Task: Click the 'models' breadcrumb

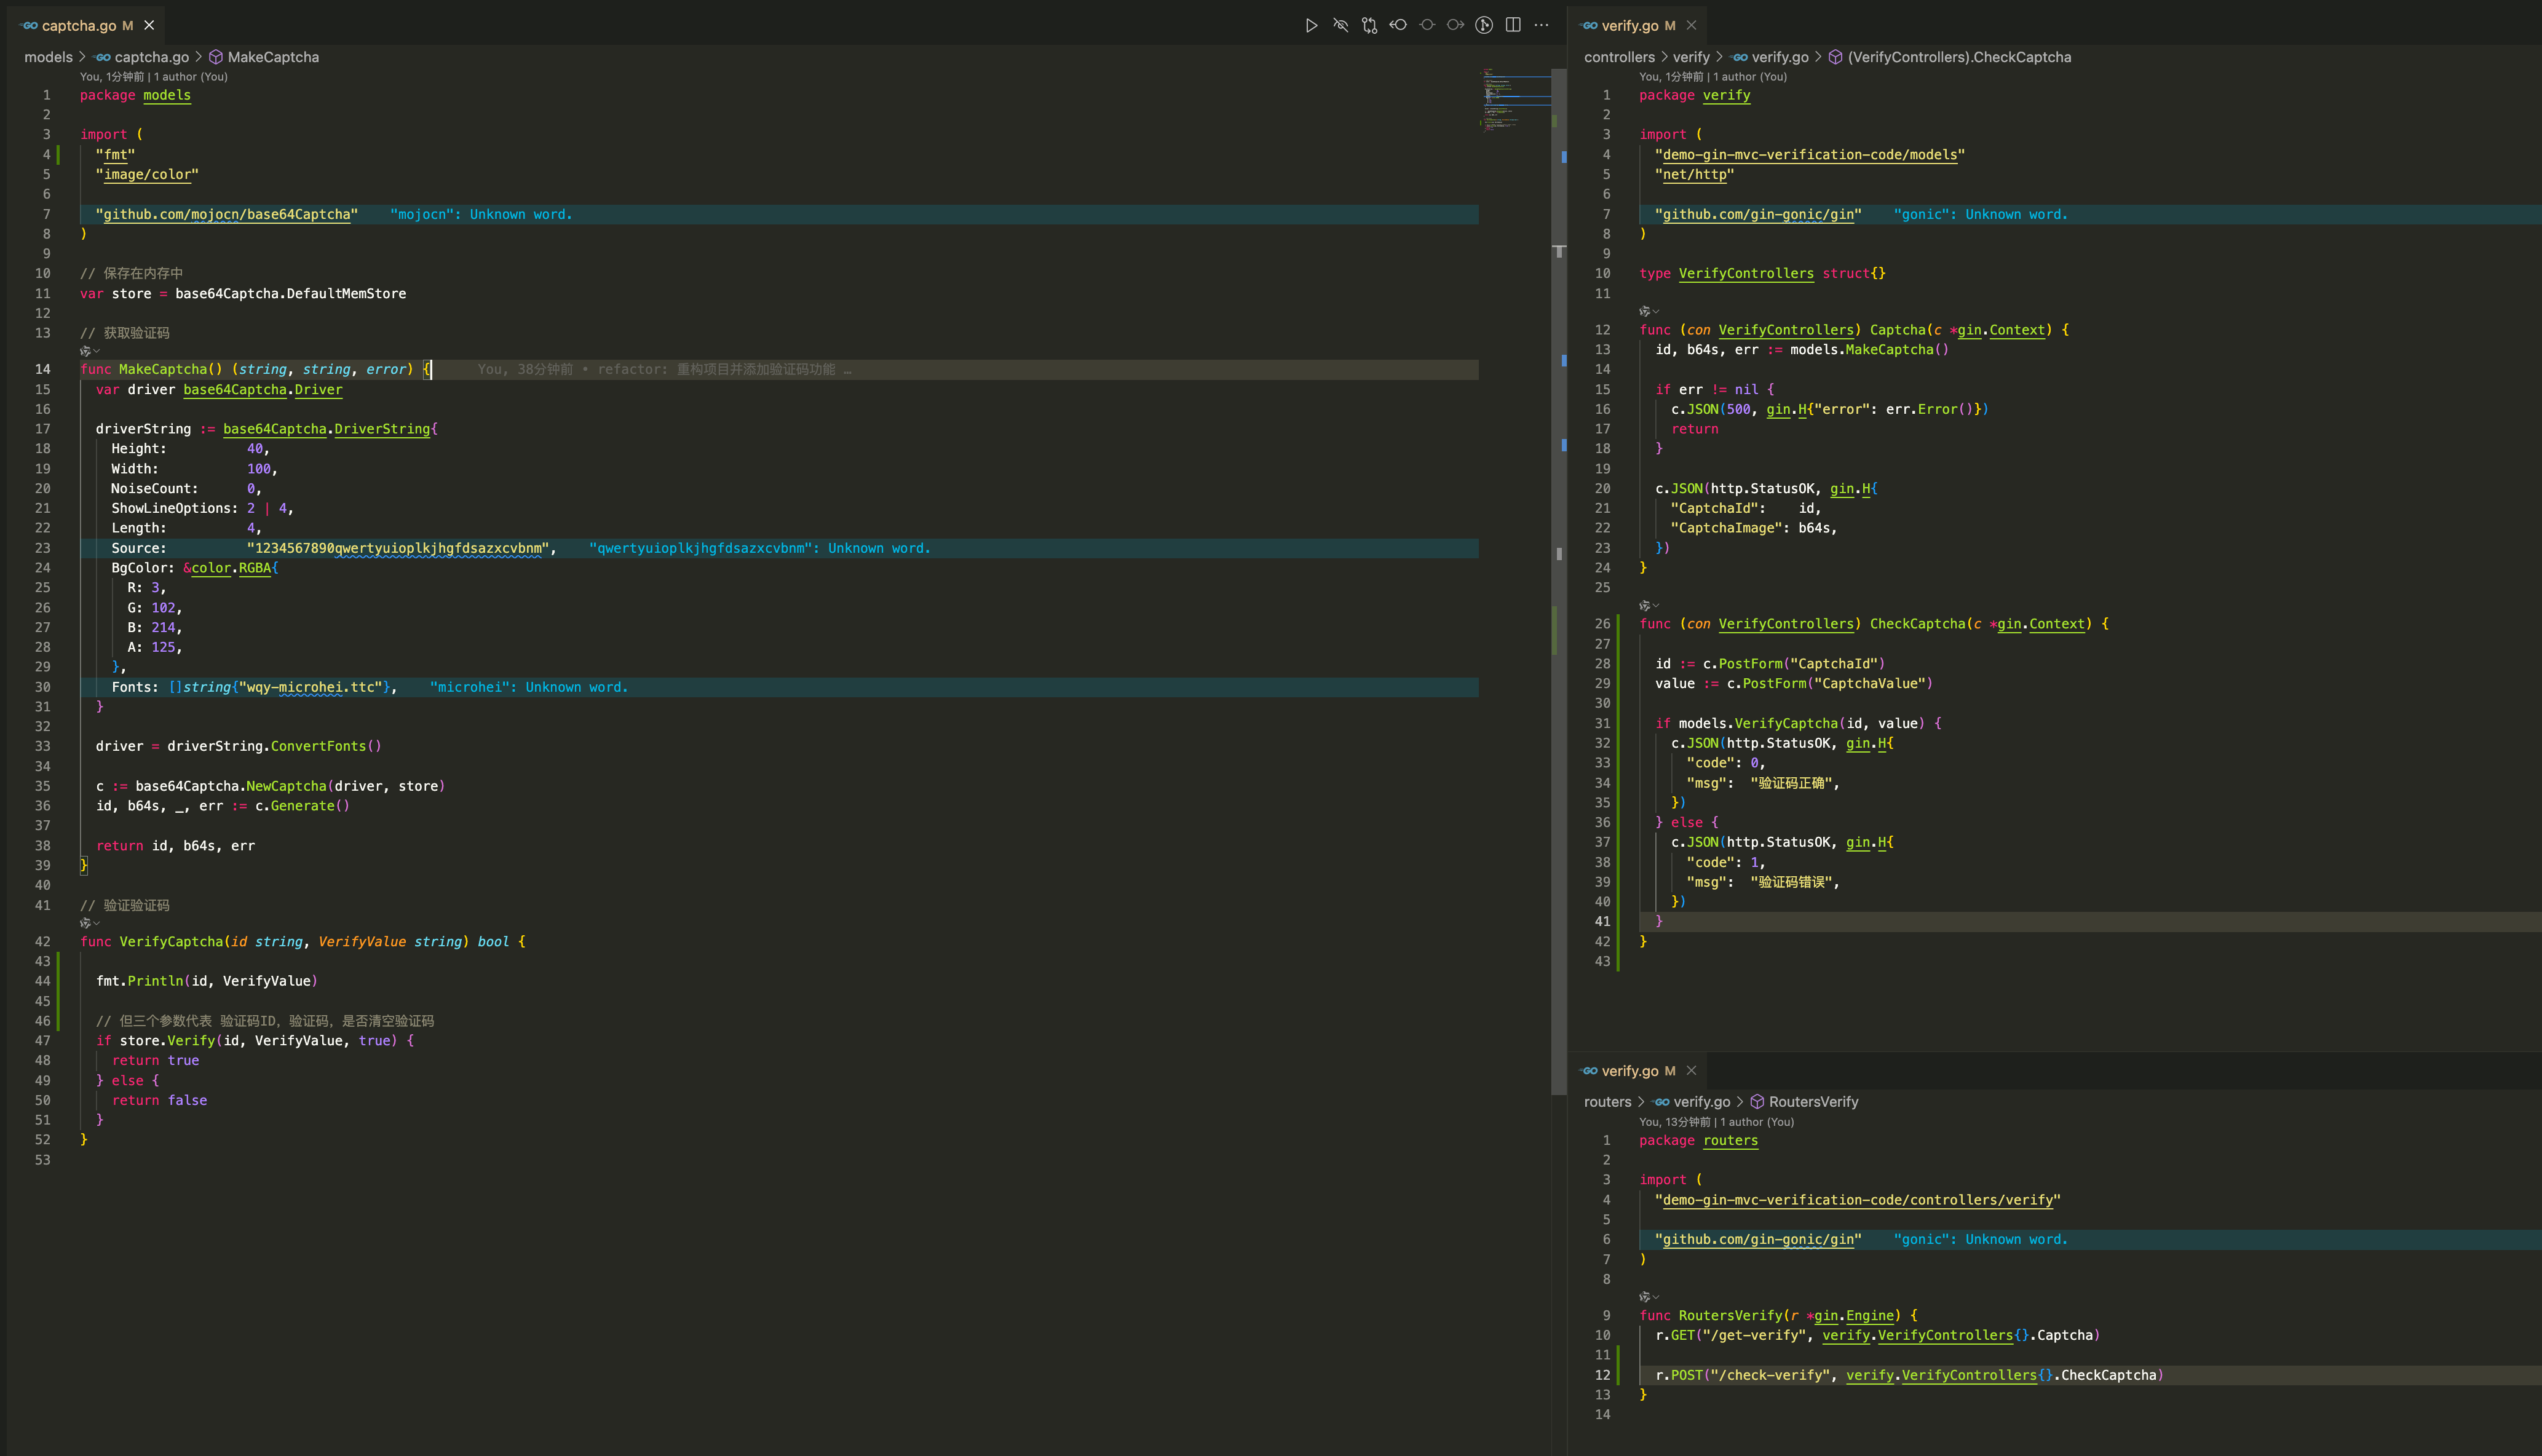Action: 48,57
